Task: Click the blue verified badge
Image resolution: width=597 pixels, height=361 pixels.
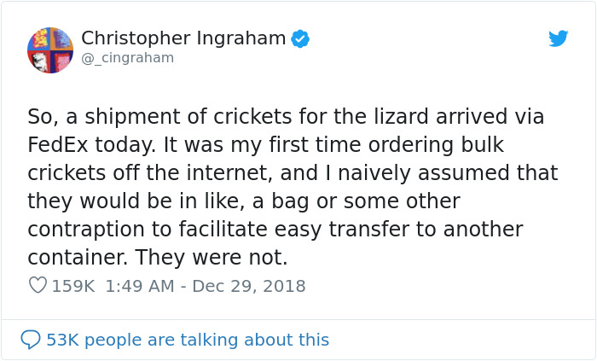Action: pos(300,38)
